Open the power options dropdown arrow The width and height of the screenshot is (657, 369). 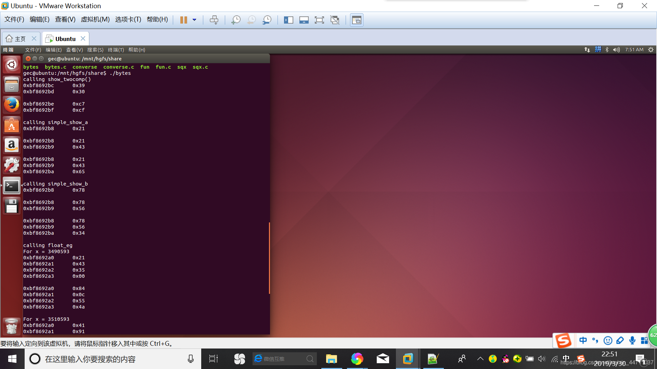point(194,20)
